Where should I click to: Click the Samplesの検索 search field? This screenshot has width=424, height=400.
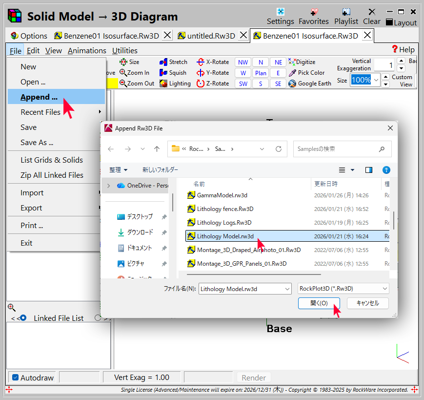point(337,149)
